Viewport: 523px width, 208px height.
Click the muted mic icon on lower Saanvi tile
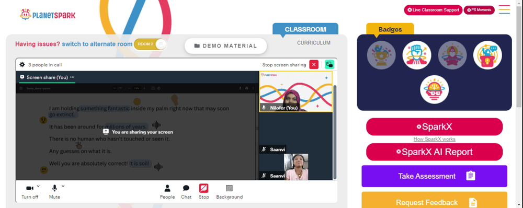pos(264,176)
